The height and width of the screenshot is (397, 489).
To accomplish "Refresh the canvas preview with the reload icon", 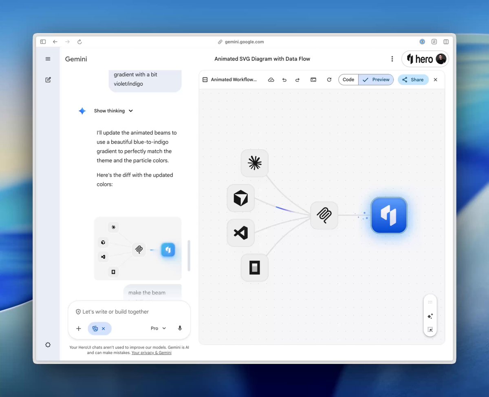I will pos(329,80).
